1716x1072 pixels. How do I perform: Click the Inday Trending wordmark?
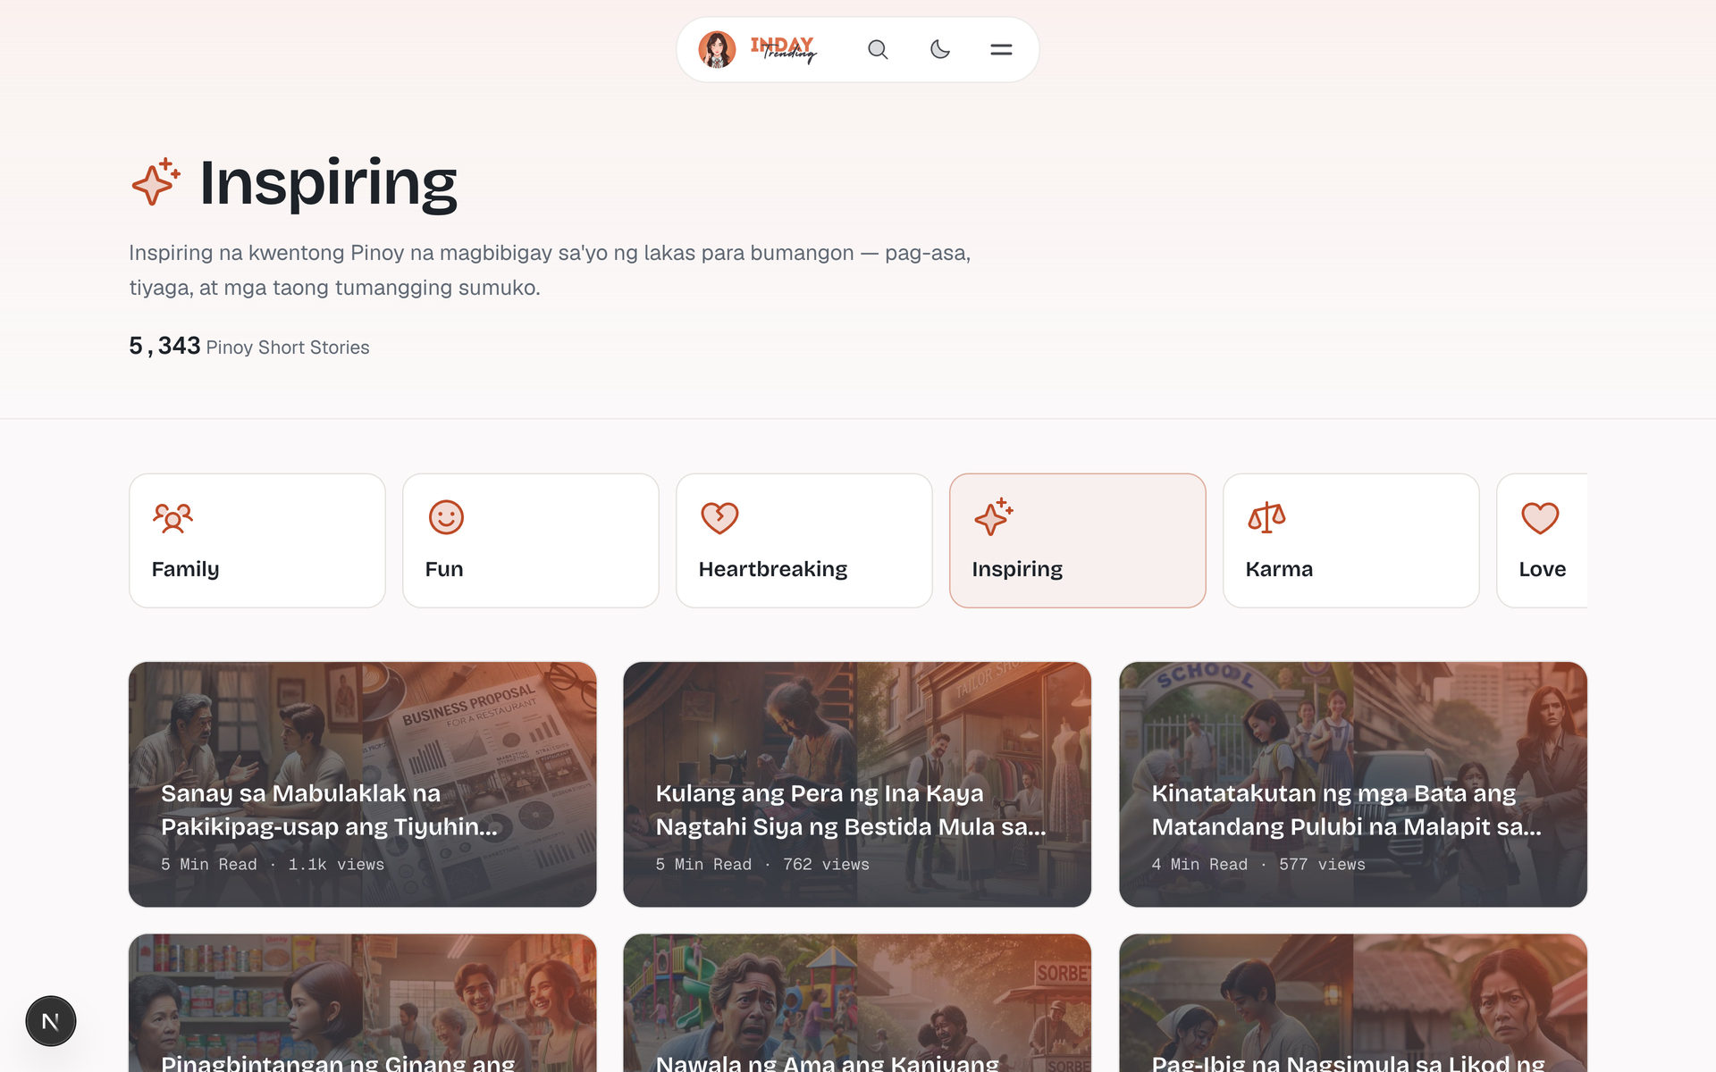pyautogui.click(x=783, y=50)
